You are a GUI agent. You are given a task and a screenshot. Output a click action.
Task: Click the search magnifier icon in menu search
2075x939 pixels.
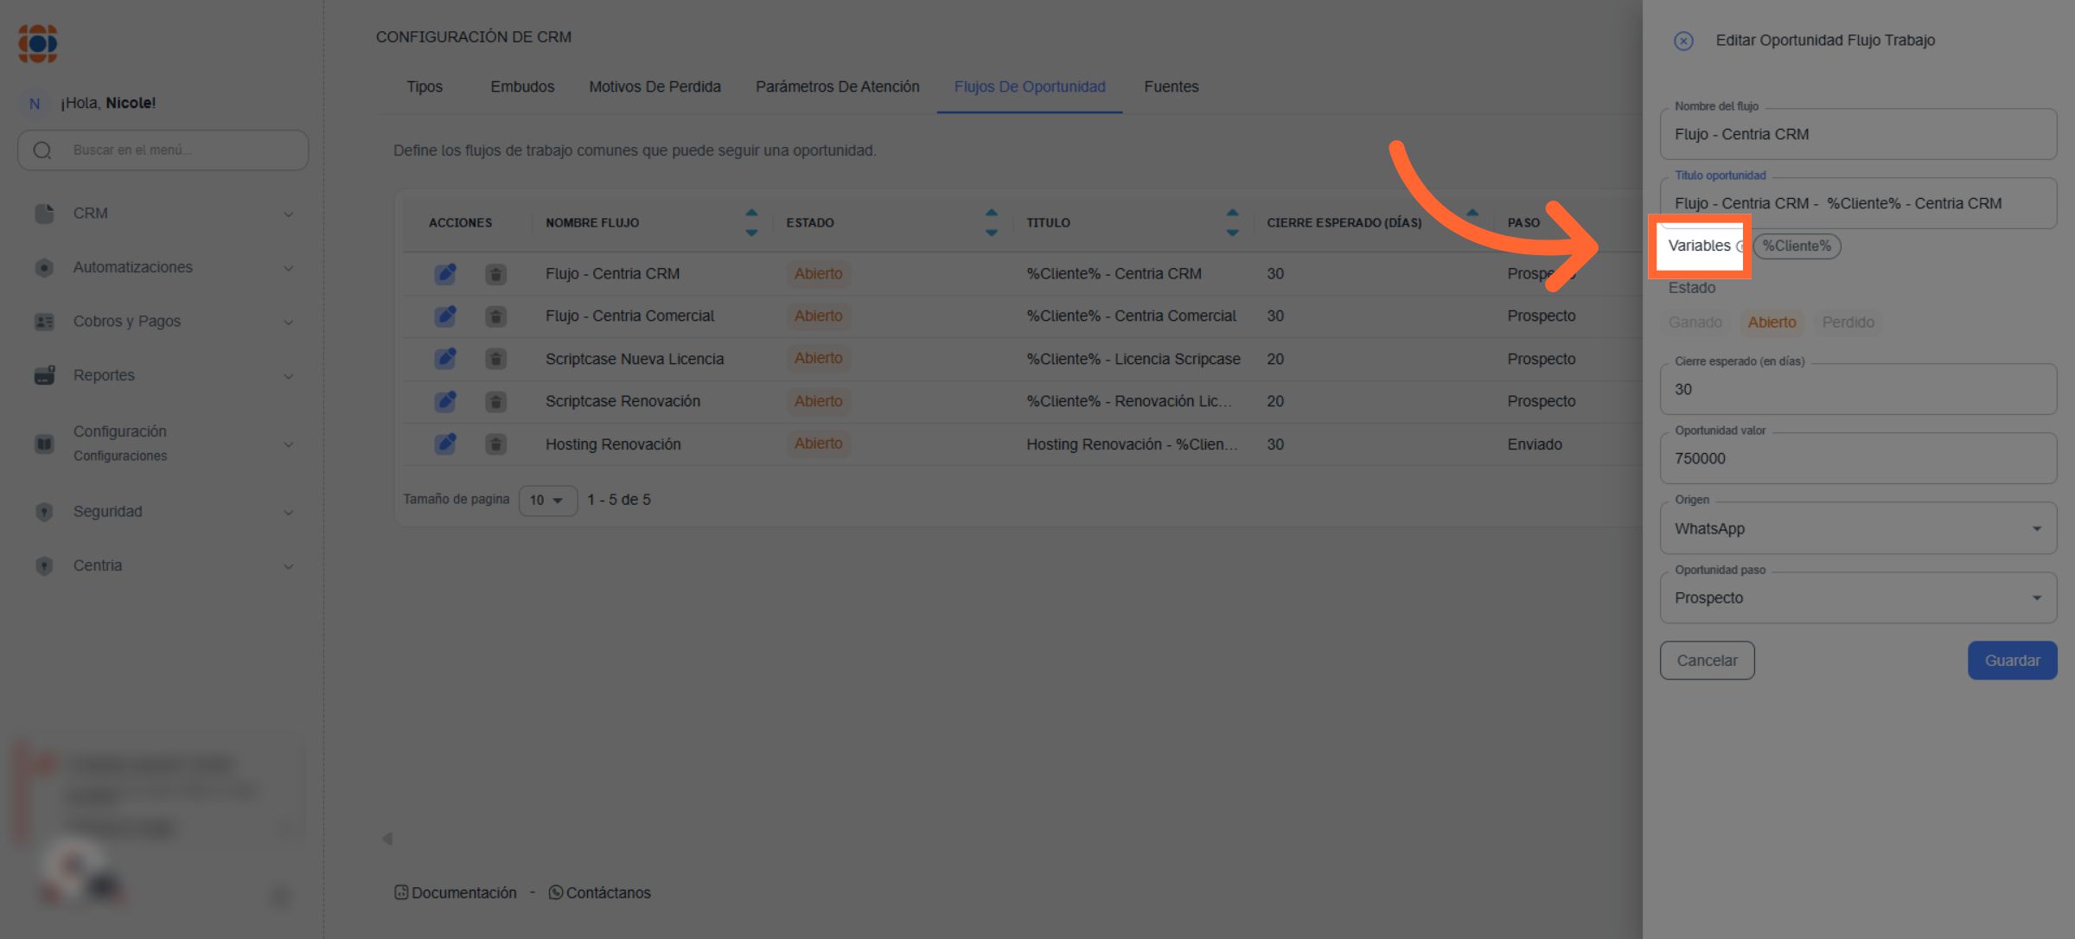(42, 150)
